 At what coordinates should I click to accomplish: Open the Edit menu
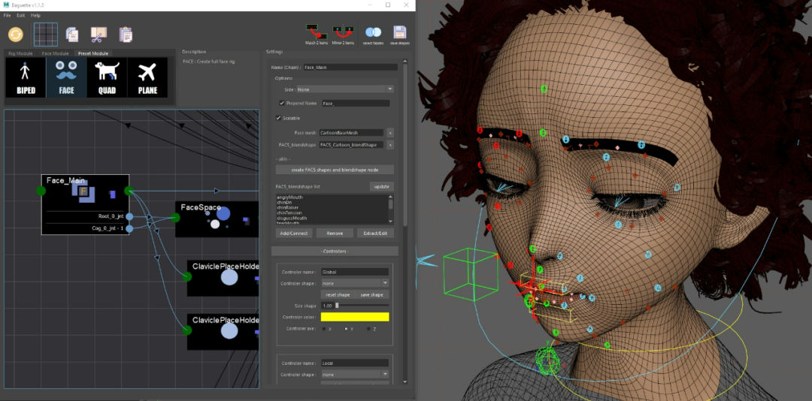point(20,15)
